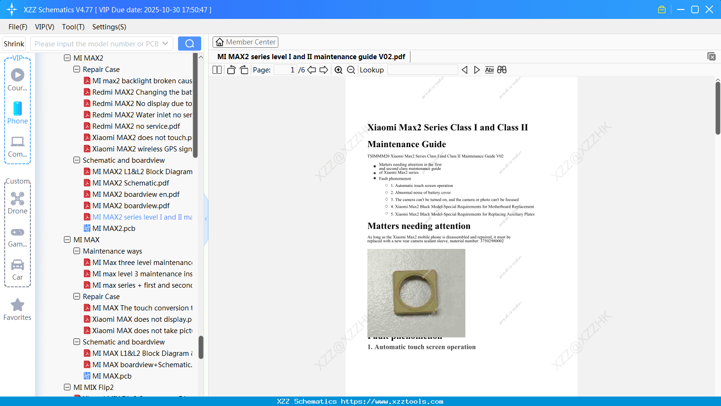Click the binoculars search icon
Screen dimensions: 721x406
point(502,70)
